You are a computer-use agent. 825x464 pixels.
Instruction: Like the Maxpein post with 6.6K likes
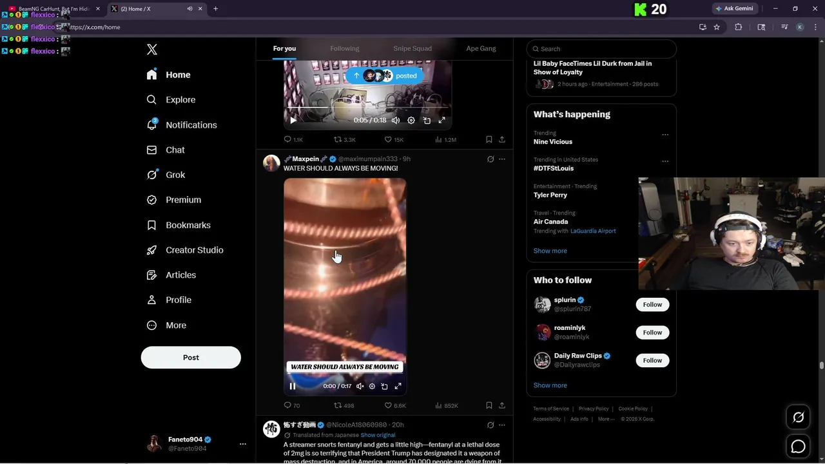pos(395,405)
